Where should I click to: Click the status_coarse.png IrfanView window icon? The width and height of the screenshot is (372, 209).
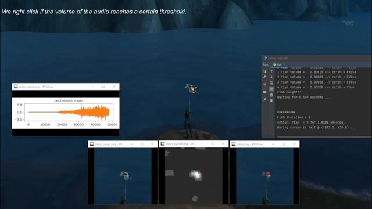(92, 144)
